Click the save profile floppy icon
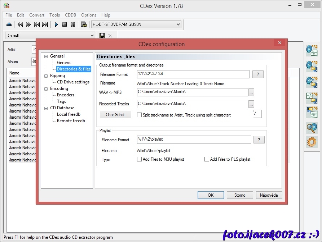Viewport: 322px width, 242px height. click(x=102, y=36)
